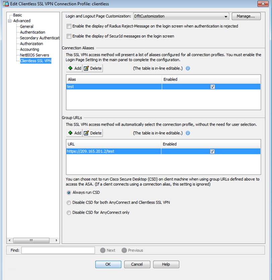Viewport: 272px width, 280px height.
Task: Add a new Group URL entry
Action: pyautogui.click(x=74, y=133)
